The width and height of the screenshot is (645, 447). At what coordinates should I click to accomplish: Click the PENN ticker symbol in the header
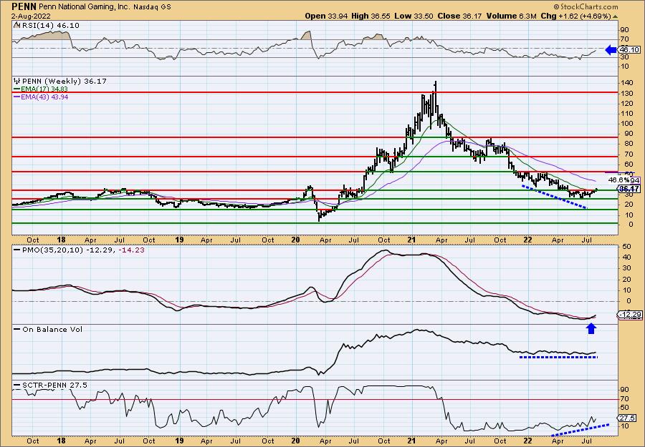[24, 6]
